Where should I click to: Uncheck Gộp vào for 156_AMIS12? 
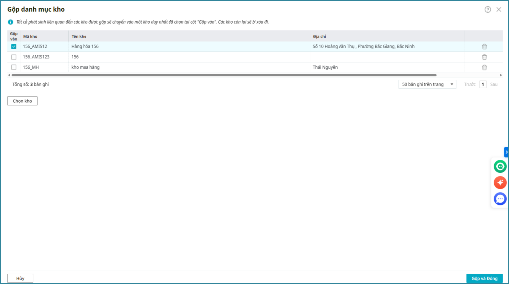click(14, 46)
